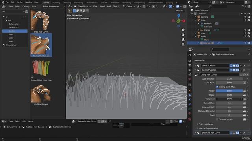The image size is (252, 141).
Task: Open the viewport Add menu
Action: pyautogui.click(x=109, y=7)
